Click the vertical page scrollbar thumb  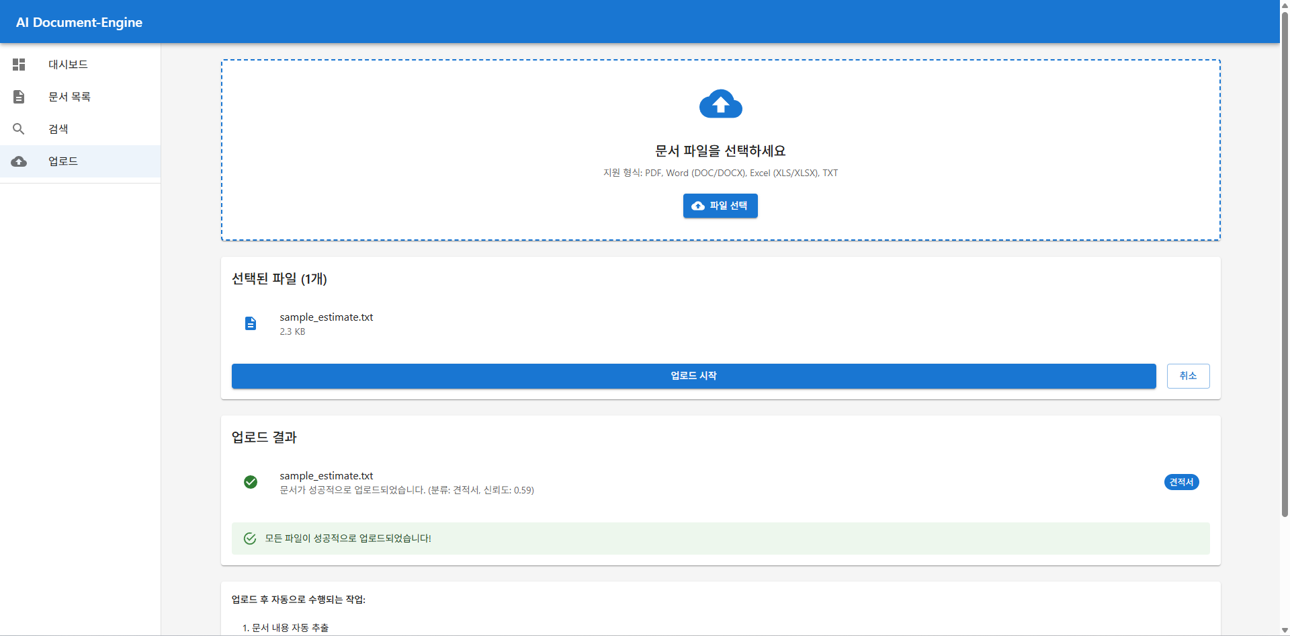point(1285,269)
